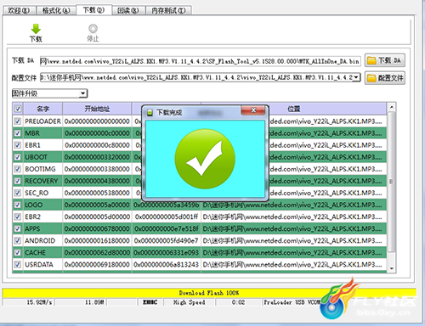This screenshot has height=326, width=425.
Task: Select the UBOOT name cell
Action: 42,157
